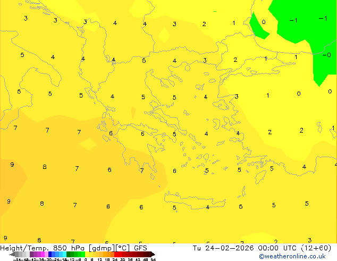Click the legend scale label '12'

[99, 259]
